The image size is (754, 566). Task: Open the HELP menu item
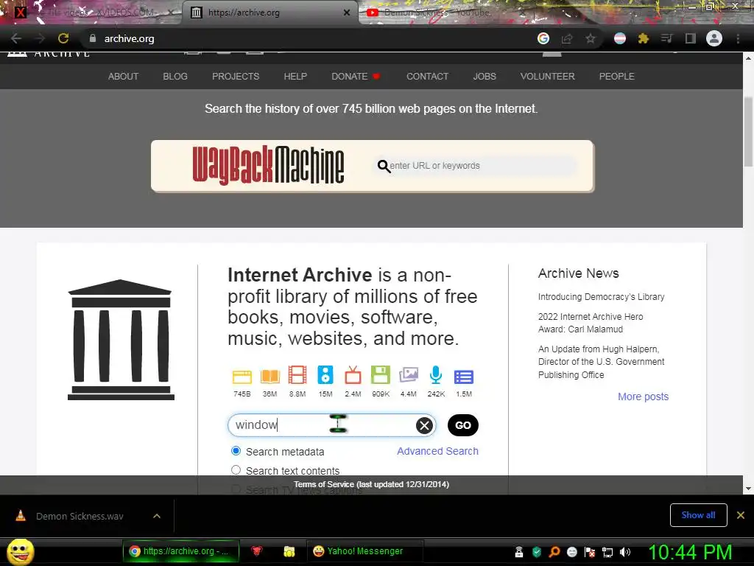[x=295, y=77]
